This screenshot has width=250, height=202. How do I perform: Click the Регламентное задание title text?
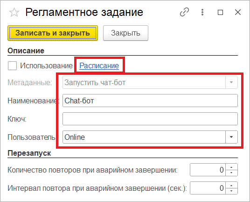coord(84,12)
